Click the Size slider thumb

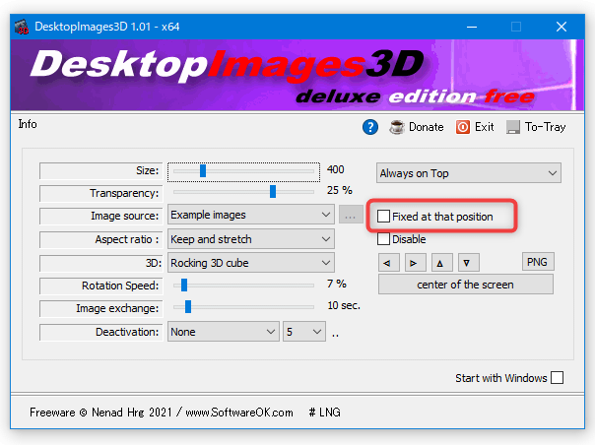[x=203, y=170]
